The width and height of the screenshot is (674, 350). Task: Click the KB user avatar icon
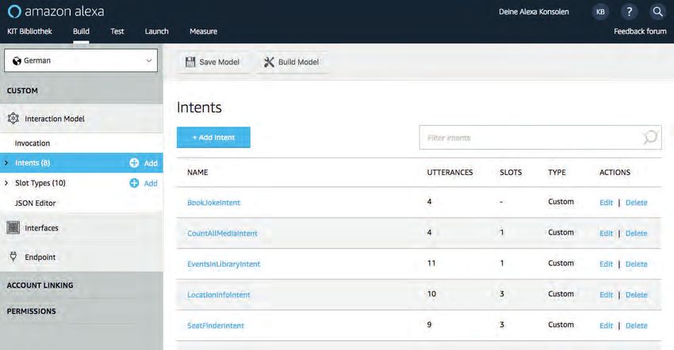click(x=600, y=12)
